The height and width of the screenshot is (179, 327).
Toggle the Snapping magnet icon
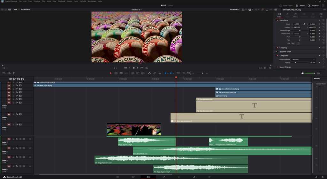point(149,73)
